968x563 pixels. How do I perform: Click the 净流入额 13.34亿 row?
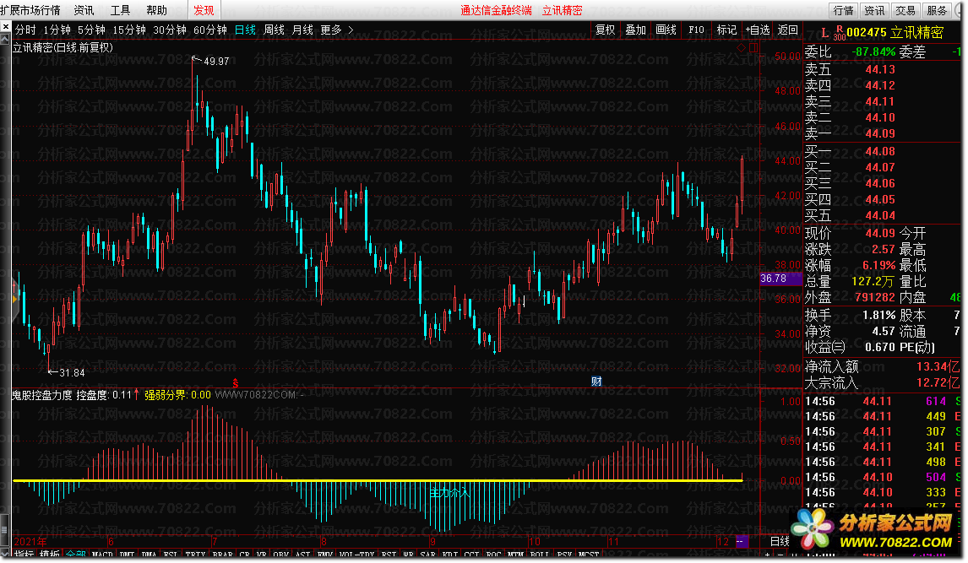(882, 367)
